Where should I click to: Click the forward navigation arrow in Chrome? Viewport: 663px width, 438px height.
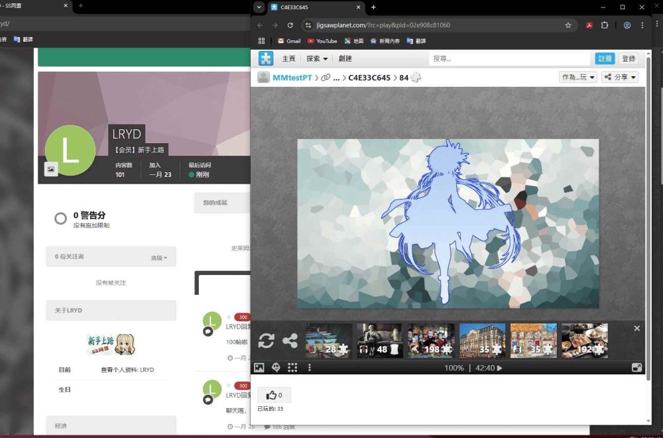pyautogui.click(x=275, y=25)
